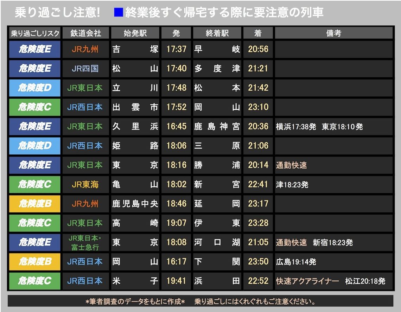Screen dimensions: 401x312
Task: Click the destination 浜田
Action: [217, 281]
